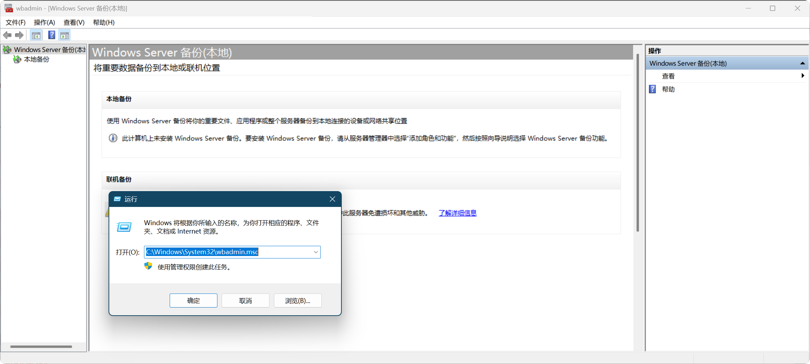Screen dimensions: 810x364
Task: Open the 了解详细信息 link
Action: (x=458, y=213)
